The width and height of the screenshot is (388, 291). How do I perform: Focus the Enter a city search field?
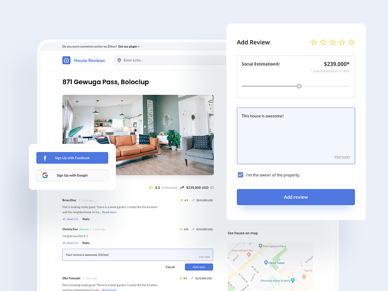(x=170, y=60)
